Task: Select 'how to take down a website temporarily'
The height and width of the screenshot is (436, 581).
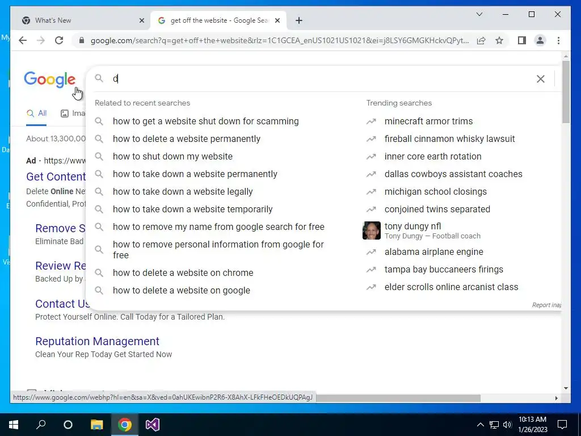Action: pyautogui.click(x=193, y=209)
